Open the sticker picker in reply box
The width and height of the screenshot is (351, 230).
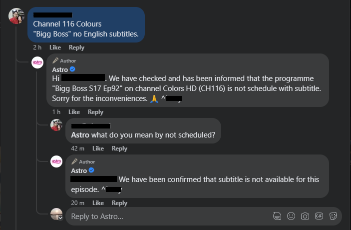334,216
